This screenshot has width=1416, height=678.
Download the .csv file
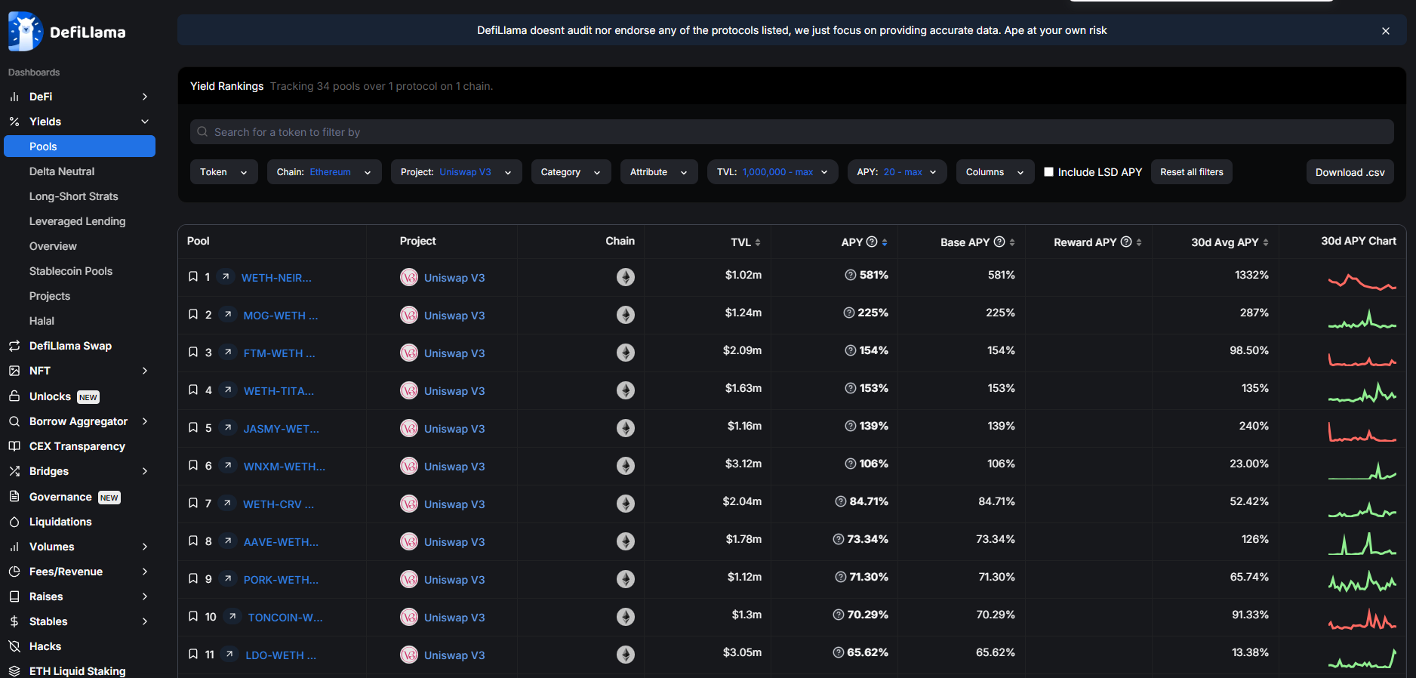coord(1350,172)
